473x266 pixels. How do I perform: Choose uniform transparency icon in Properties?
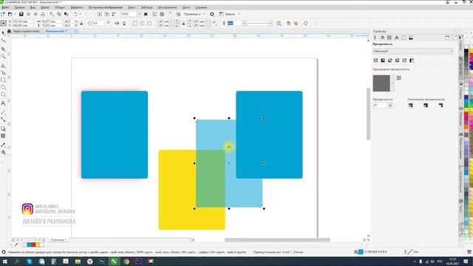click(383, 61)
